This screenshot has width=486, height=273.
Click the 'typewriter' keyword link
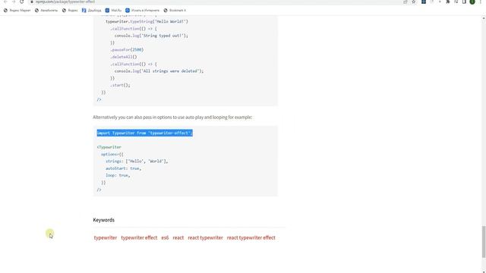click(x=106, y=237)
